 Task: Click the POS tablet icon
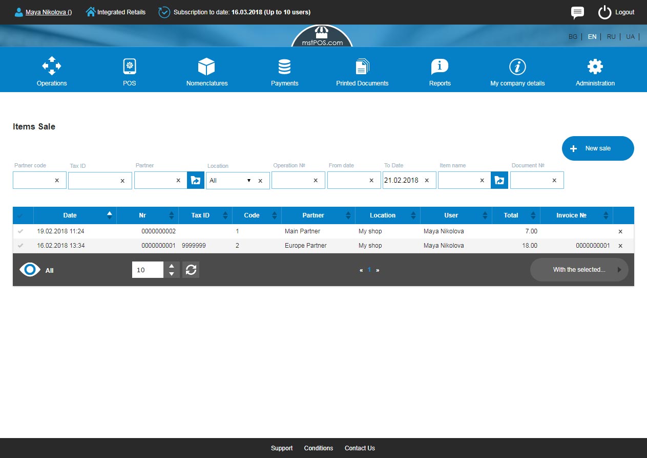[x=130, y=67]
